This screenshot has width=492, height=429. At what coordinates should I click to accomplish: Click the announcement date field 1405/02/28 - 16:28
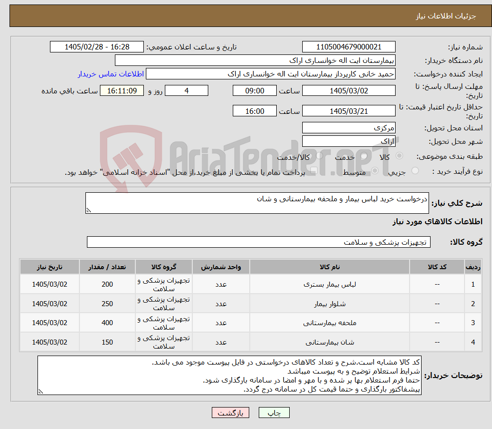96,47
